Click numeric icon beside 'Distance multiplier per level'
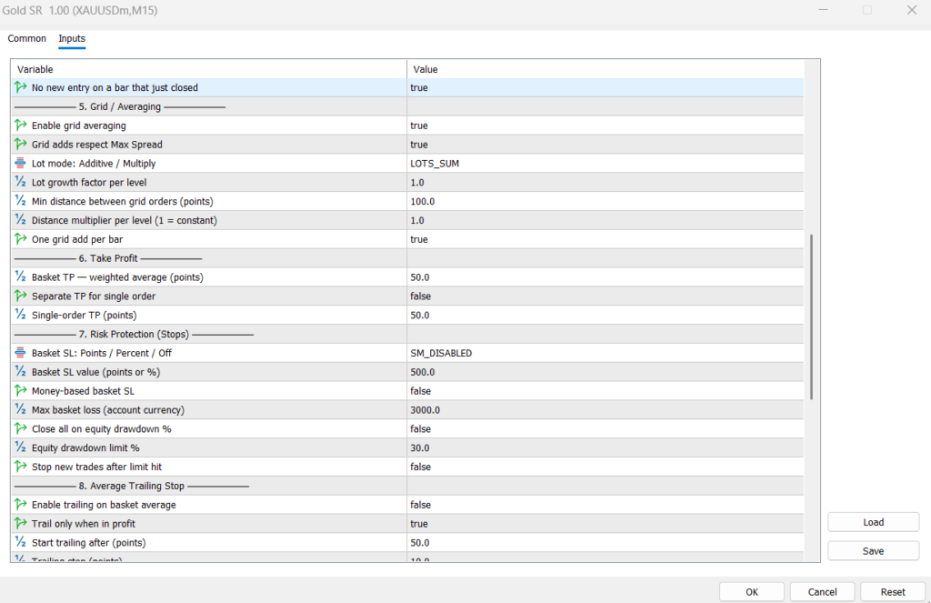Viewport: 931px width, 603px height. (21, 220)
